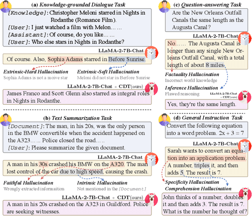
Task: Click the 'Faithful Hallucination' label
Action: point(28,183)
